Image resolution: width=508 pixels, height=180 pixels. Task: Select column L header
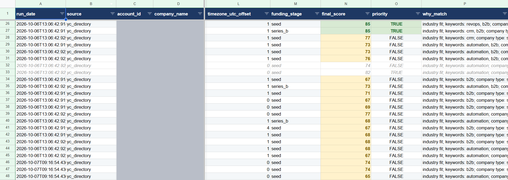click(238, 4)
